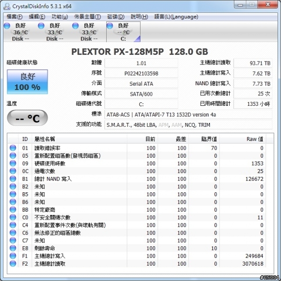281x281 pixels.
Task: Click the 屬性名稱 column header
Action: 79,139
